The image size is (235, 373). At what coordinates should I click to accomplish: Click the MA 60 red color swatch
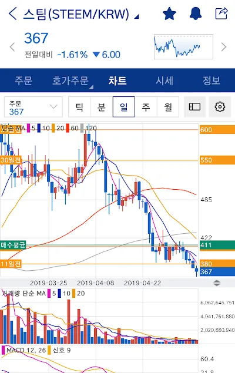(68, 128)
